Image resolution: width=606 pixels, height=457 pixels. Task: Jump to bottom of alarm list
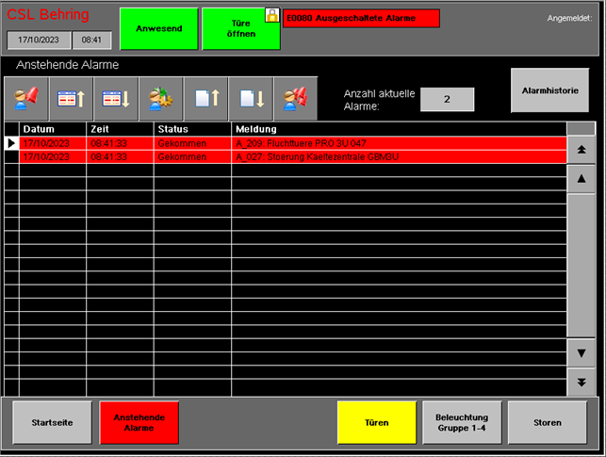tap(581, 382)
